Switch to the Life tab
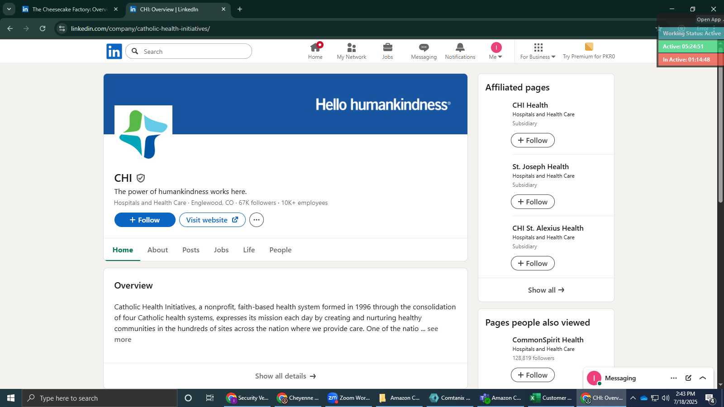 (249, 250)
